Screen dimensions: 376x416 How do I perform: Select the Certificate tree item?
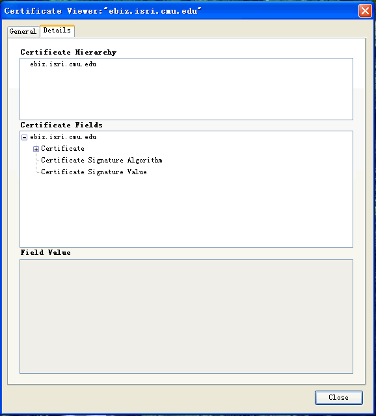coord(62,149)
